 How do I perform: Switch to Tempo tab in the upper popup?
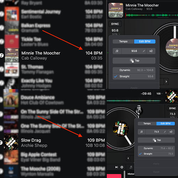click(x=124, y=41)
